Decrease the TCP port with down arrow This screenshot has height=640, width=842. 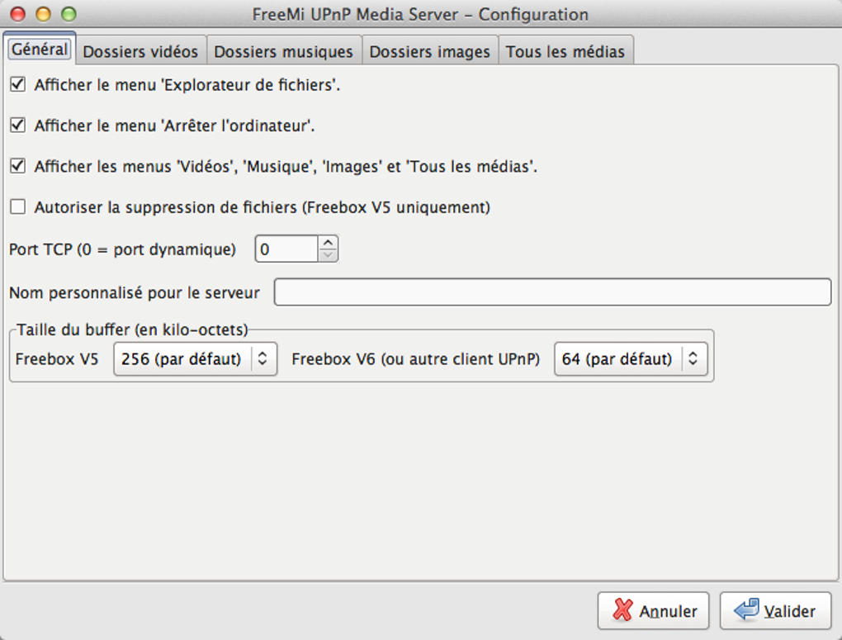coord(329,255)
